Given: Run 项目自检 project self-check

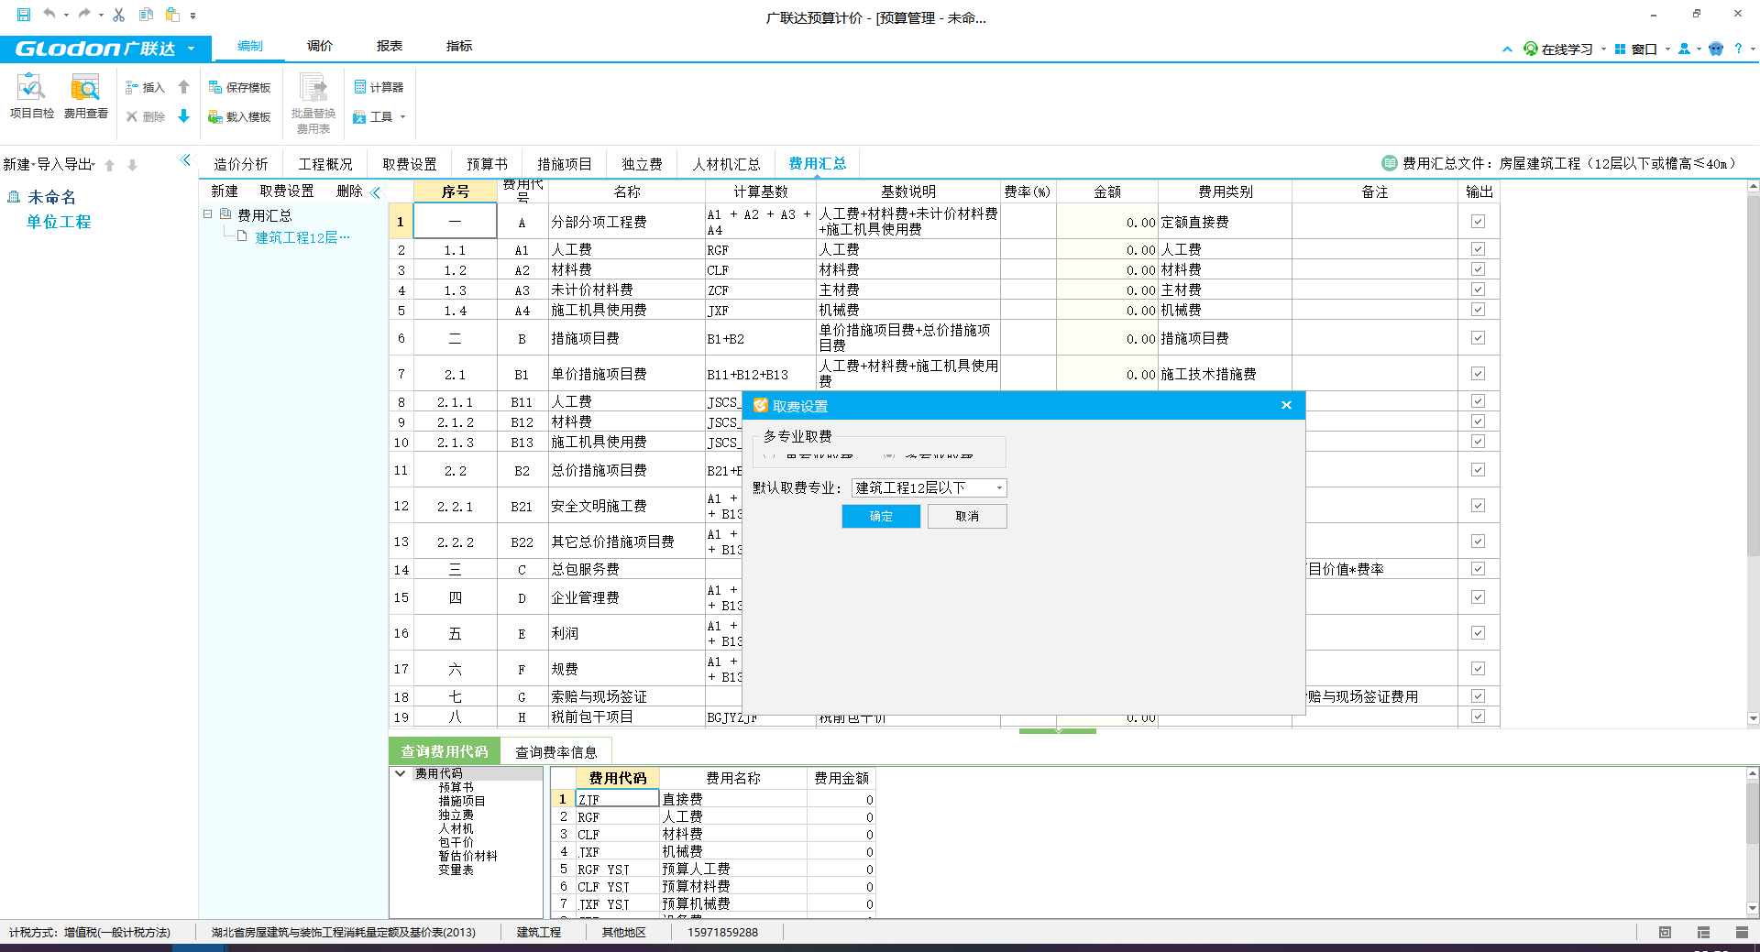Looking at the screenshot, I should point(32,97).
